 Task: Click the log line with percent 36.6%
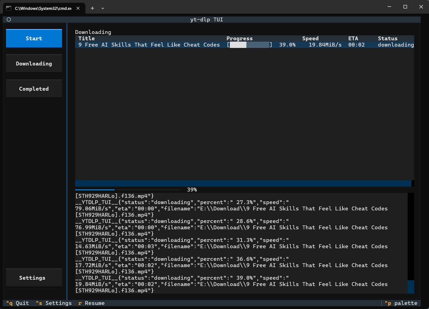[x=182, y=259]
